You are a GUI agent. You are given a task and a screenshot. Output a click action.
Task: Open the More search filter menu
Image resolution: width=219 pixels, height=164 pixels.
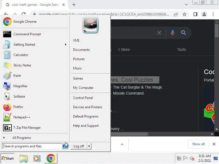(x=124, y=49)
